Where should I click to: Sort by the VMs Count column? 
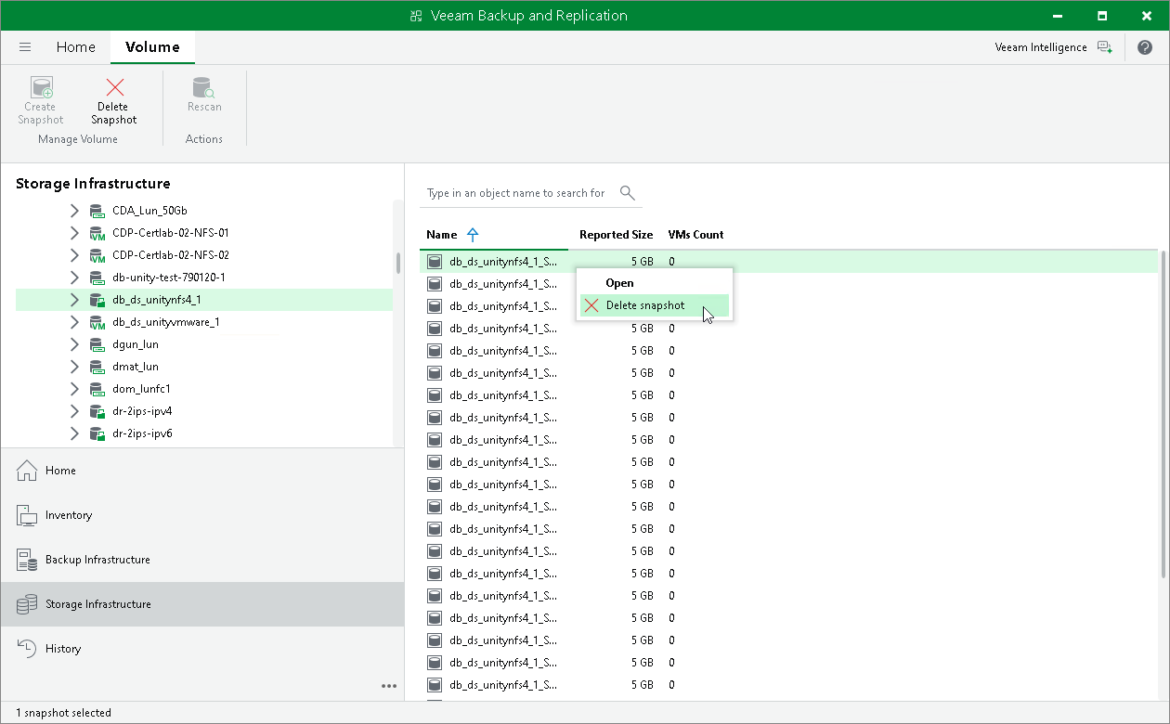click(695, 235)
